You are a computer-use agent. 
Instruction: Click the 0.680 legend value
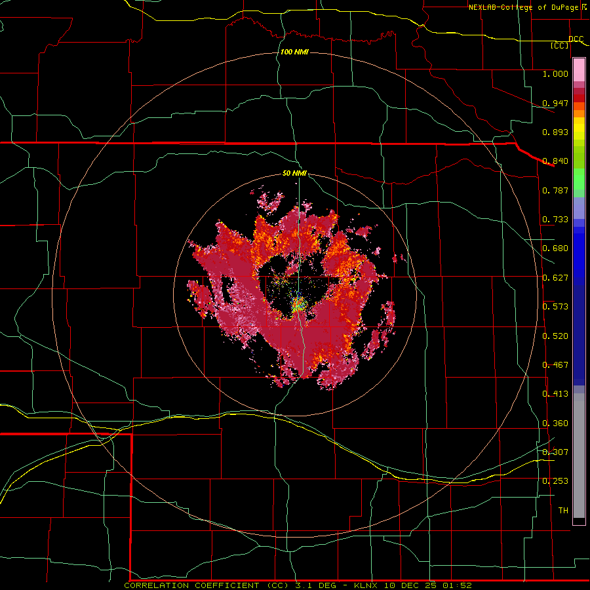coord(555,248)
